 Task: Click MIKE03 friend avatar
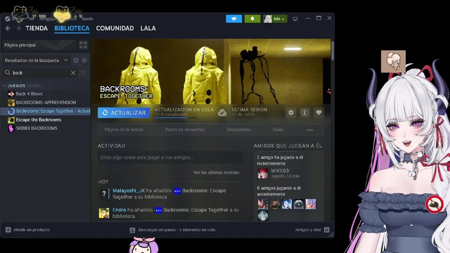(x=263, y=173)
